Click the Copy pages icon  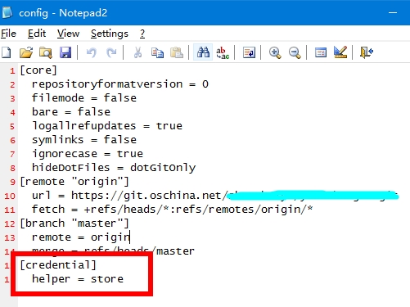tap(157, 52)
